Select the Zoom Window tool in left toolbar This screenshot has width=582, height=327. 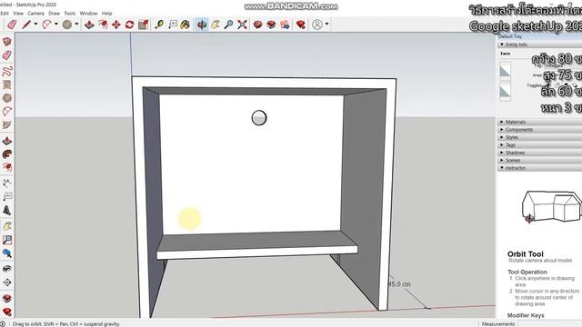click(7, 240)
